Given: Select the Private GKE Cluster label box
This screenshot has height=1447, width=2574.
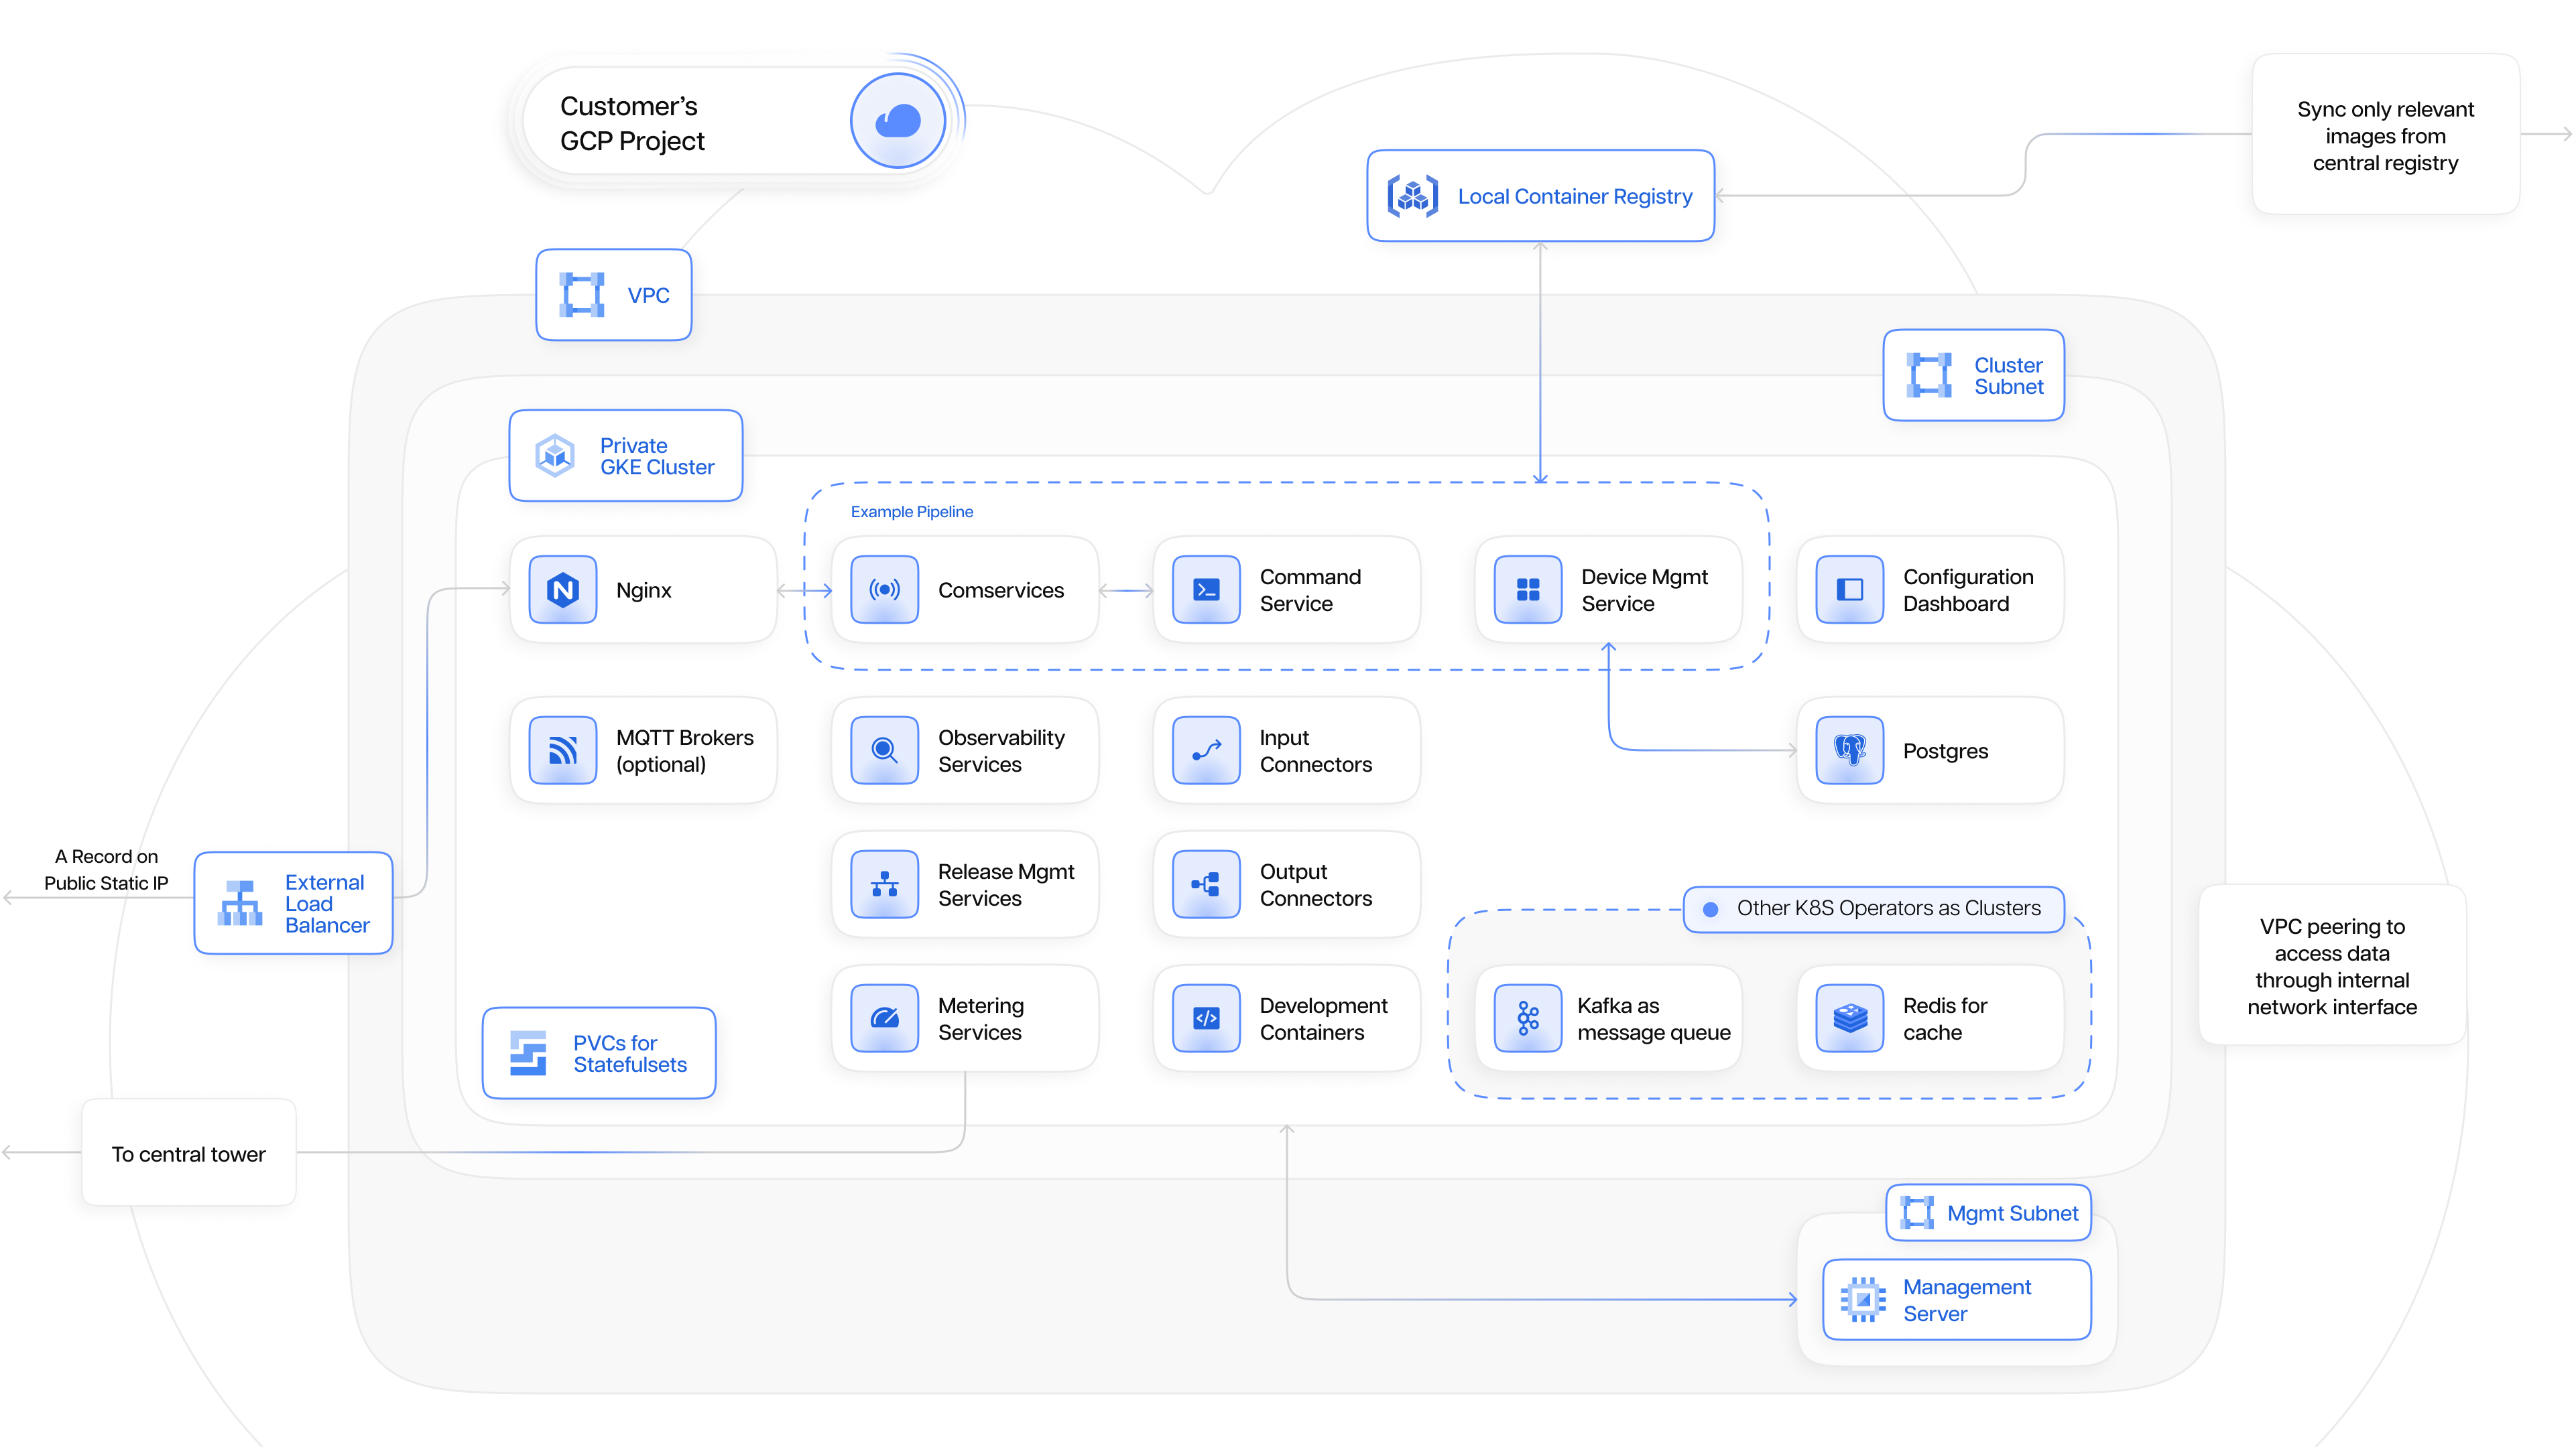Looking at the screenshot, I should 625,456.
